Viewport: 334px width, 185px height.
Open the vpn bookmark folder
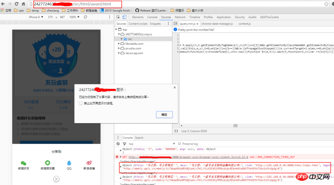tap(19, 10)
